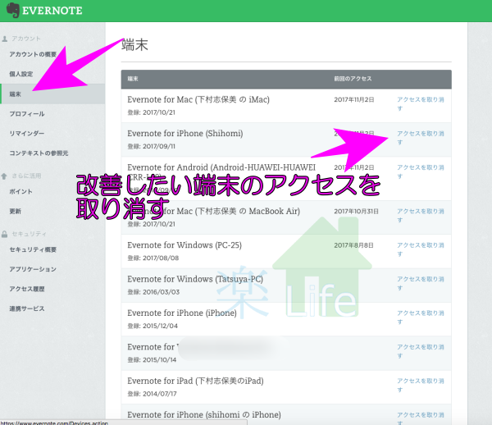This screenshot has height=425, width=492.
Task: Click device name Evernote for iPhone (Shihomi)
Action: [x=185, y=134]
